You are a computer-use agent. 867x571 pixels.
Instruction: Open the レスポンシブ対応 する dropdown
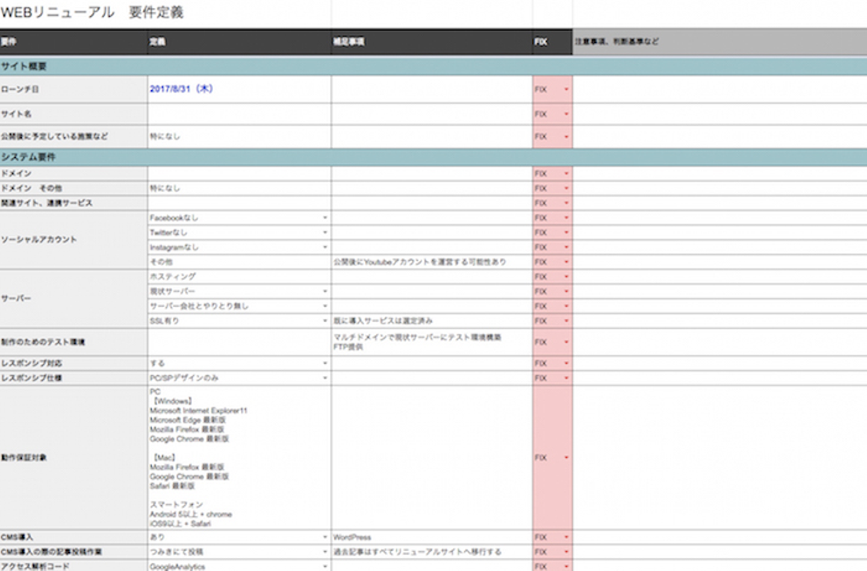[325, 364]
